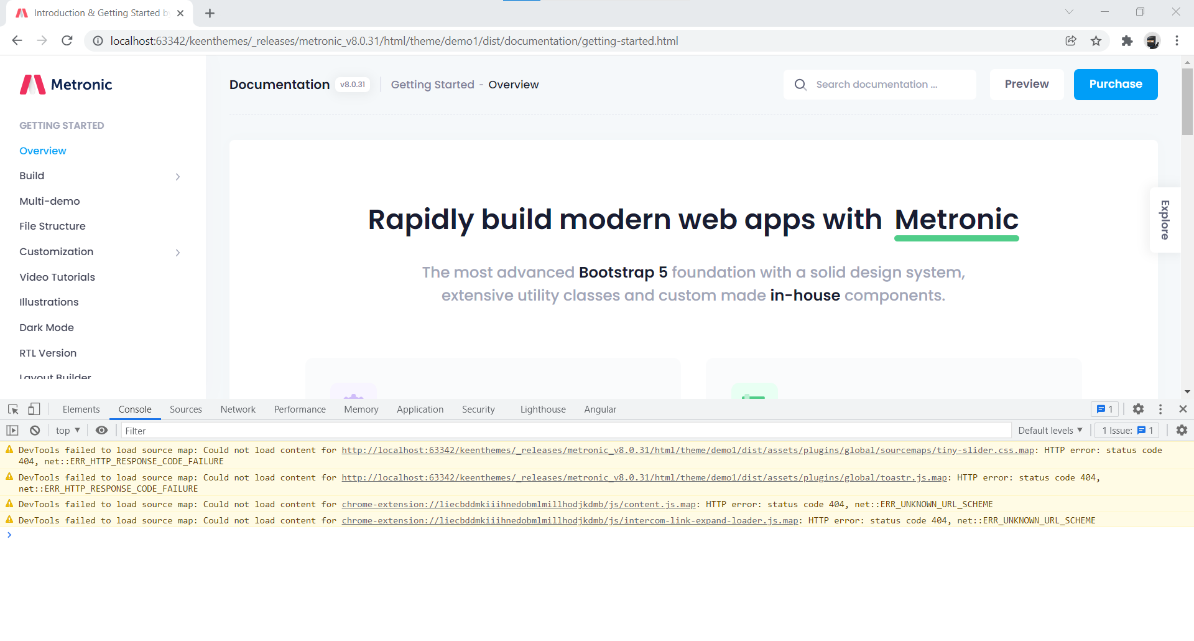The height and width of the screenshot is (641, 1194).
Task: Click the browser address bar URL
Action: (394, 41)
